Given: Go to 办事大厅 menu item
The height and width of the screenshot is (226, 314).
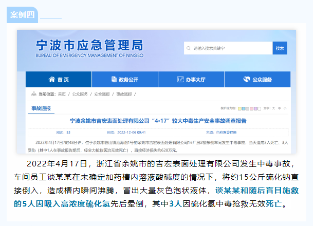Looking at the screenshot, I should [191, 80].
